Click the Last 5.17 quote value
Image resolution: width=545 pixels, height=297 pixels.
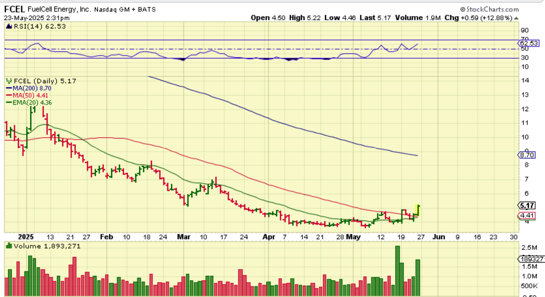point(376,18)
